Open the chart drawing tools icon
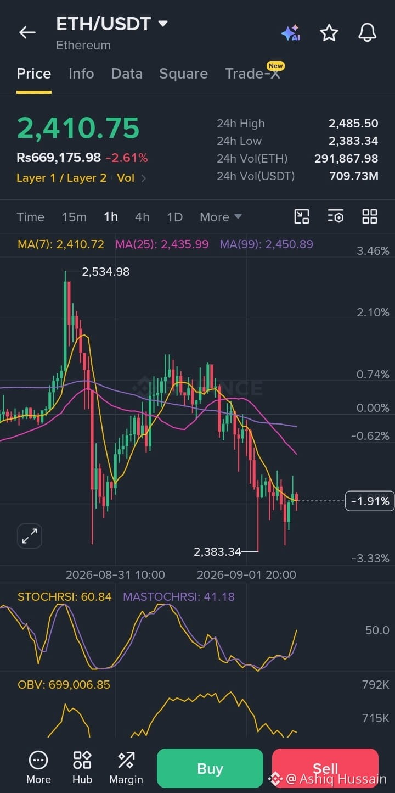 (x=302, y=216)
